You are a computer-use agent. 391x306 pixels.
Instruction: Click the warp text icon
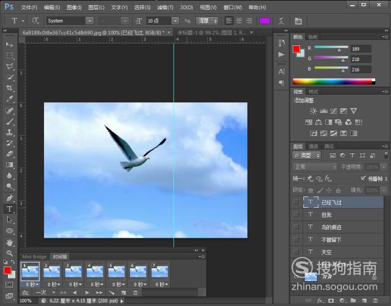281,21
